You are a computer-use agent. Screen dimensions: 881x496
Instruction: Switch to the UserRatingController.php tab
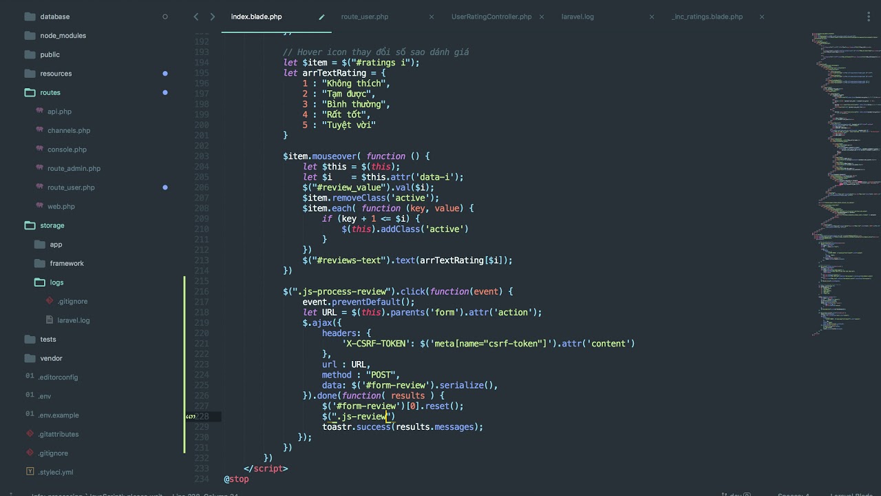pos(491,17)
